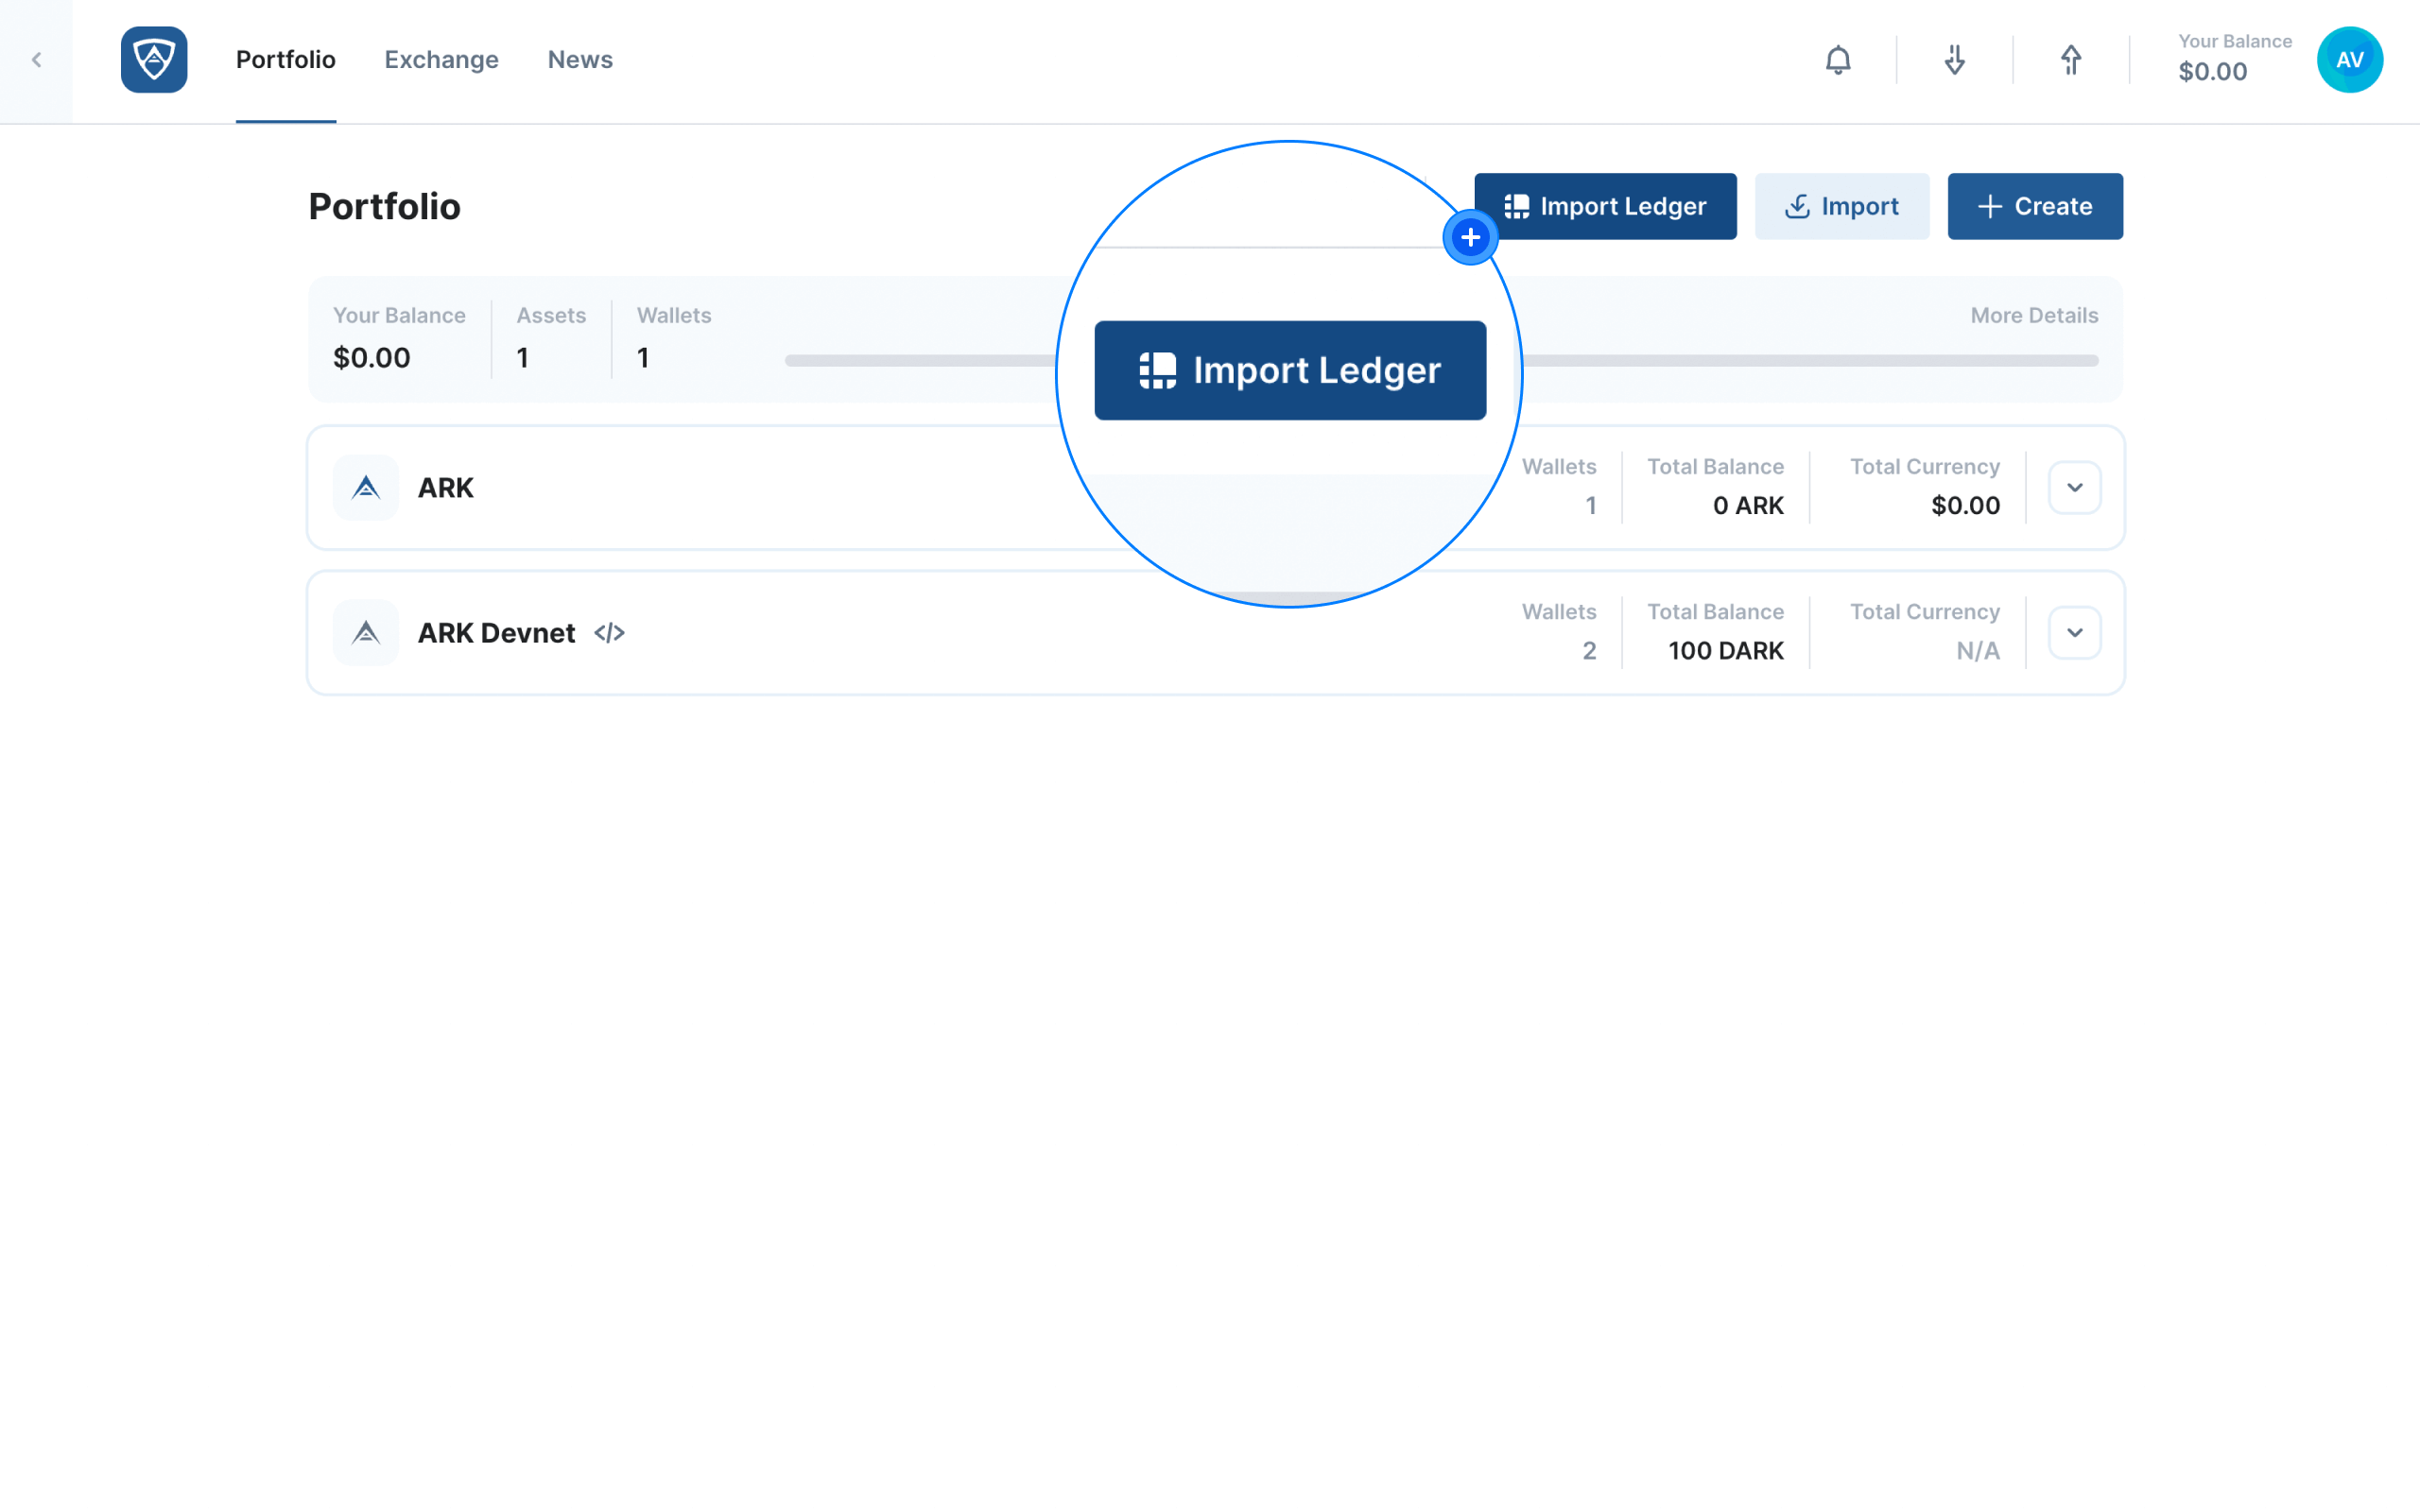This screenshot has width=2420, height=1512.
Task: Click the ARK network logo icon
Action: [x=366, y=488]
